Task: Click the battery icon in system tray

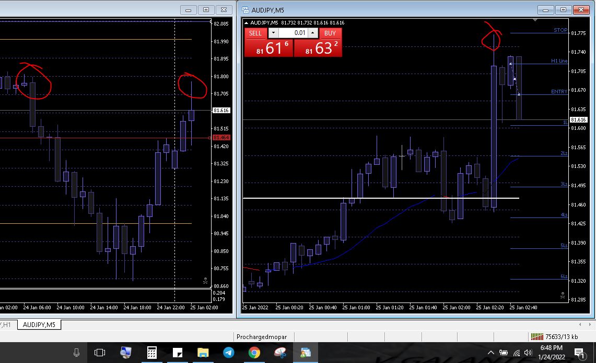Action: tap(503, 353)
